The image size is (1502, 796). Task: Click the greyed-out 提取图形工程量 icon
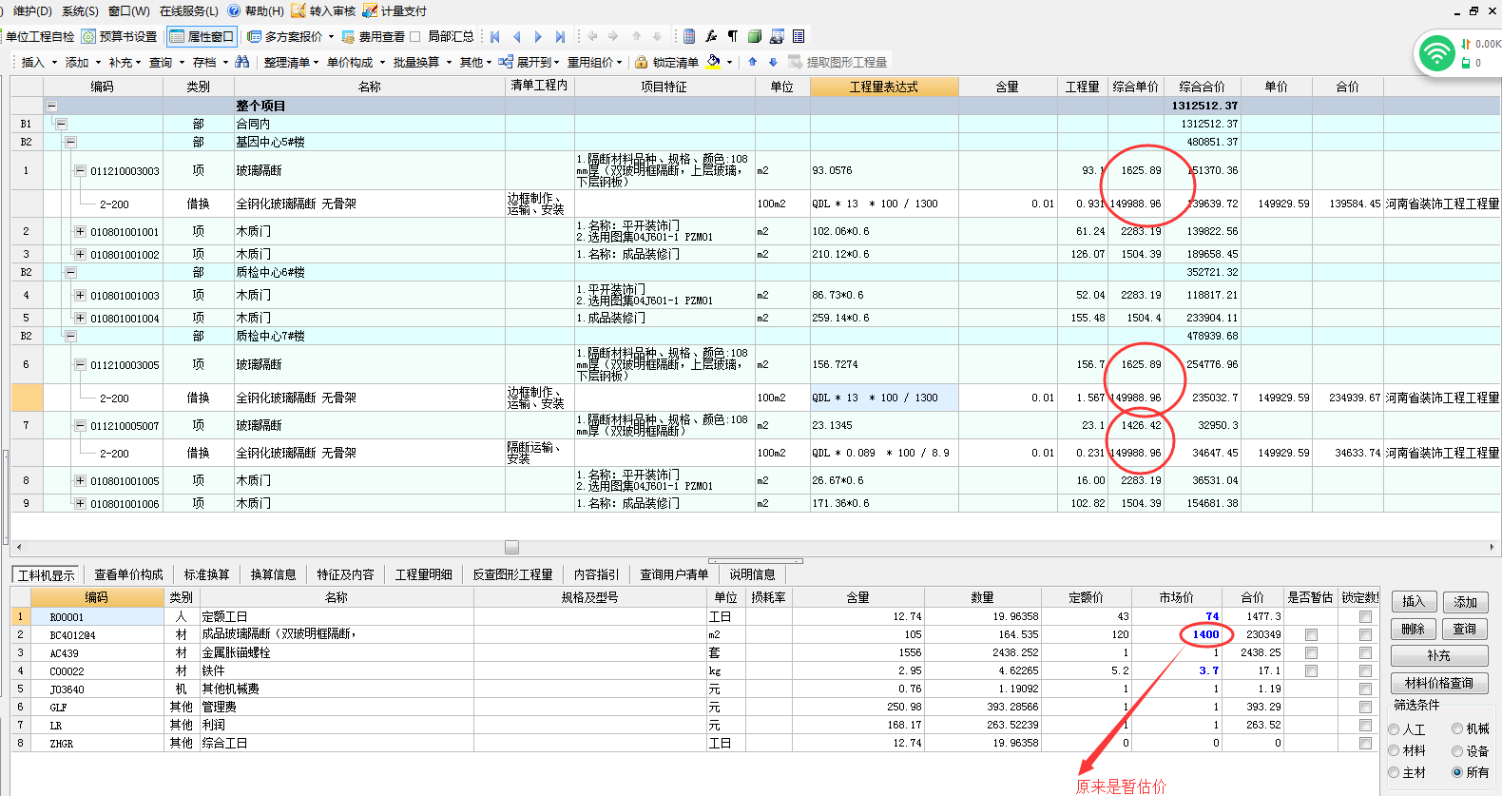click(797, 62)
